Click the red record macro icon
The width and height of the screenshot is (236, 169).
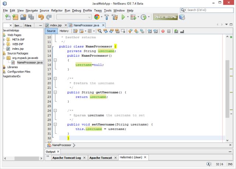(x=163, y=31)
